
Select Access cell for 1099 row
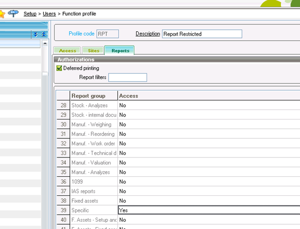point(209,181)
